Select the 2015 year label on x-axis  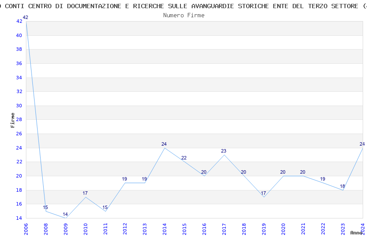click(x=184, y=229)
